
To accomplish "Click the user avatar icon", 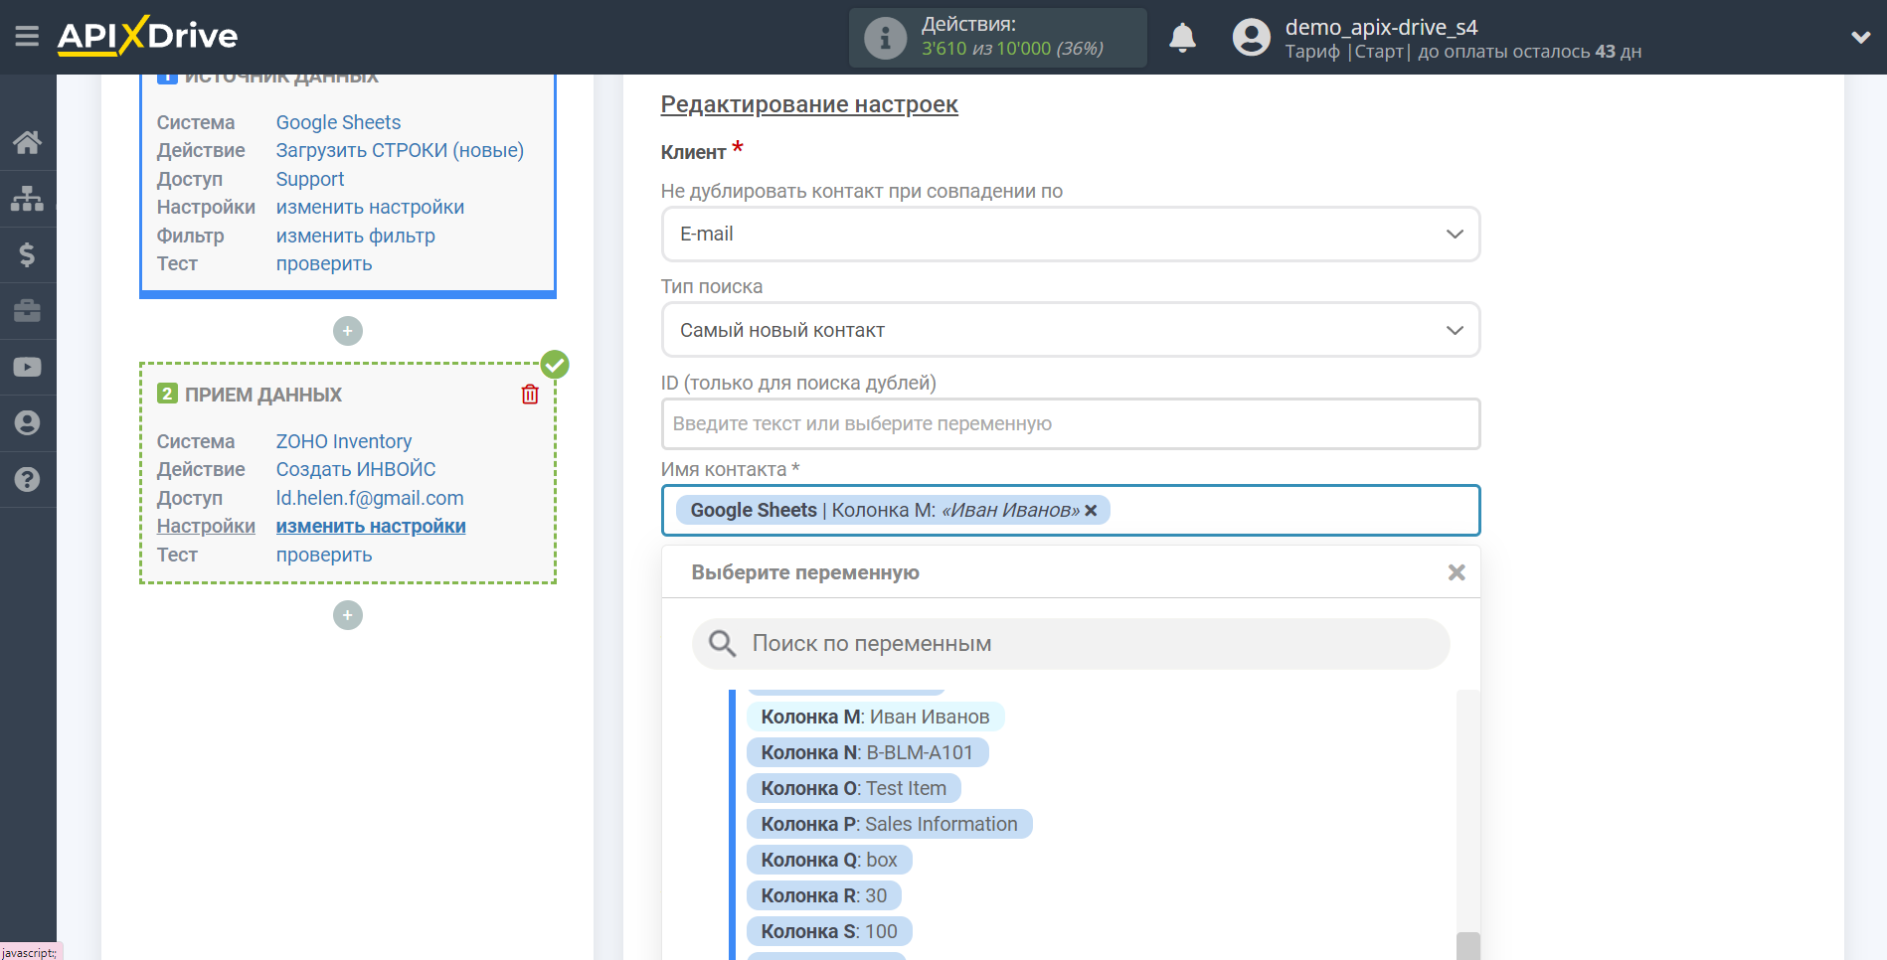I will (x=1251, y=38).
